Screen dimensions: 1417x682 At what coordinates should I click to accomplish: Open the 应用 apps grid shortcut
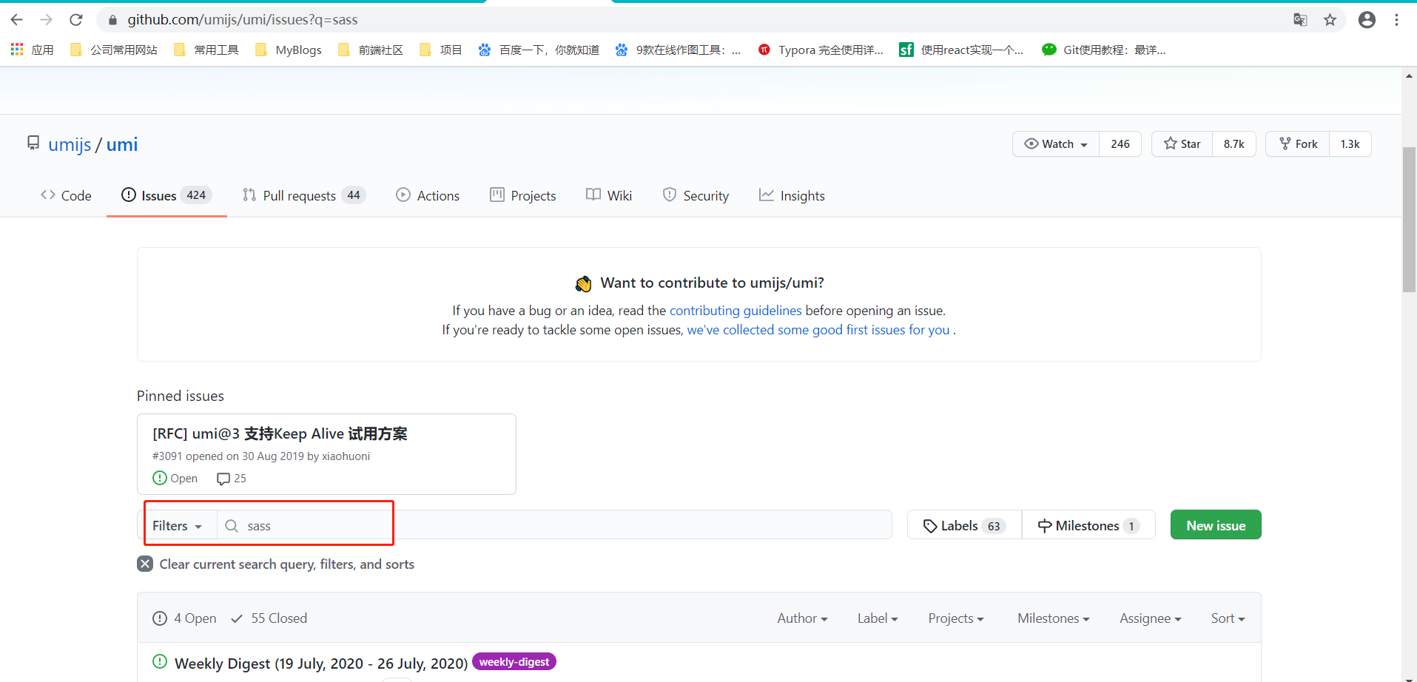click(32, 50)
